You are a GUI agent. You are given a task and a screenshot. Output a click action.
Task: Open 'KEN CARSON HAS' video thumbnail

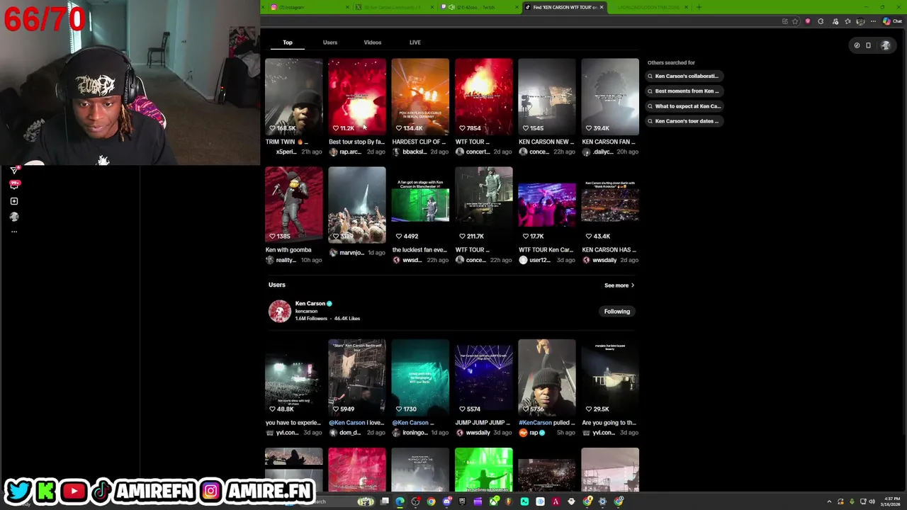[610, 205]
